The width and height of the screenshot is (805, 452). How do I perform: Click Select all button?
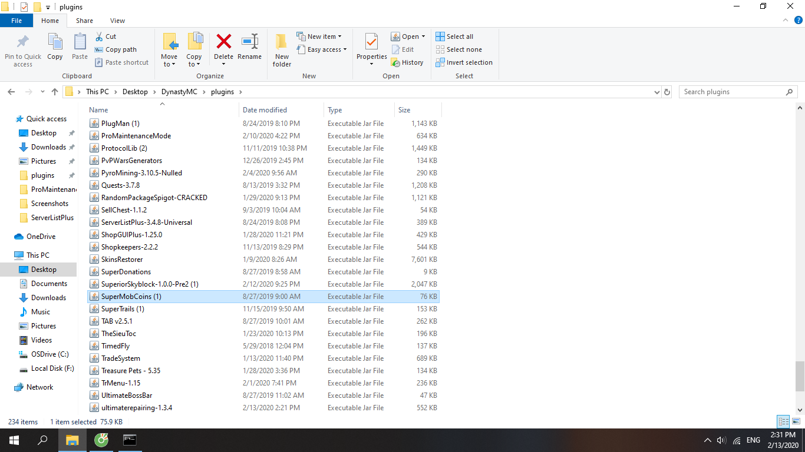pos(454,36)
